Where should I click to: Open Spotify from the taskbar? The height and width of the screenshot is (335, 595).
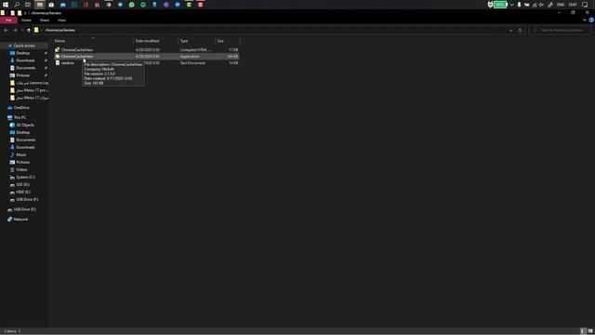tap(143, 5)
